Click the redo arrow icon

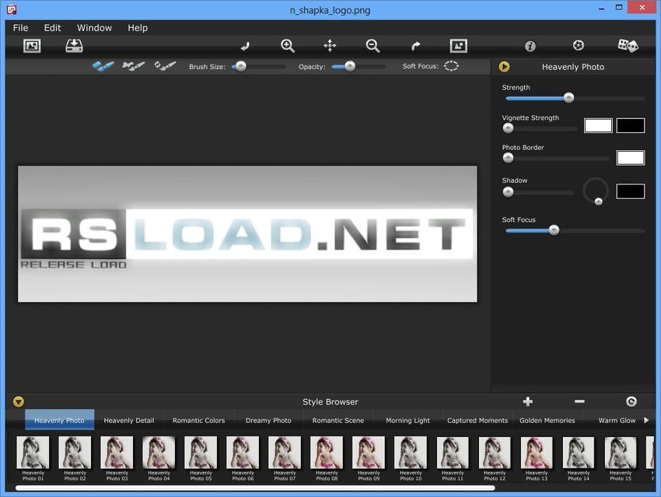pos(416,46)
